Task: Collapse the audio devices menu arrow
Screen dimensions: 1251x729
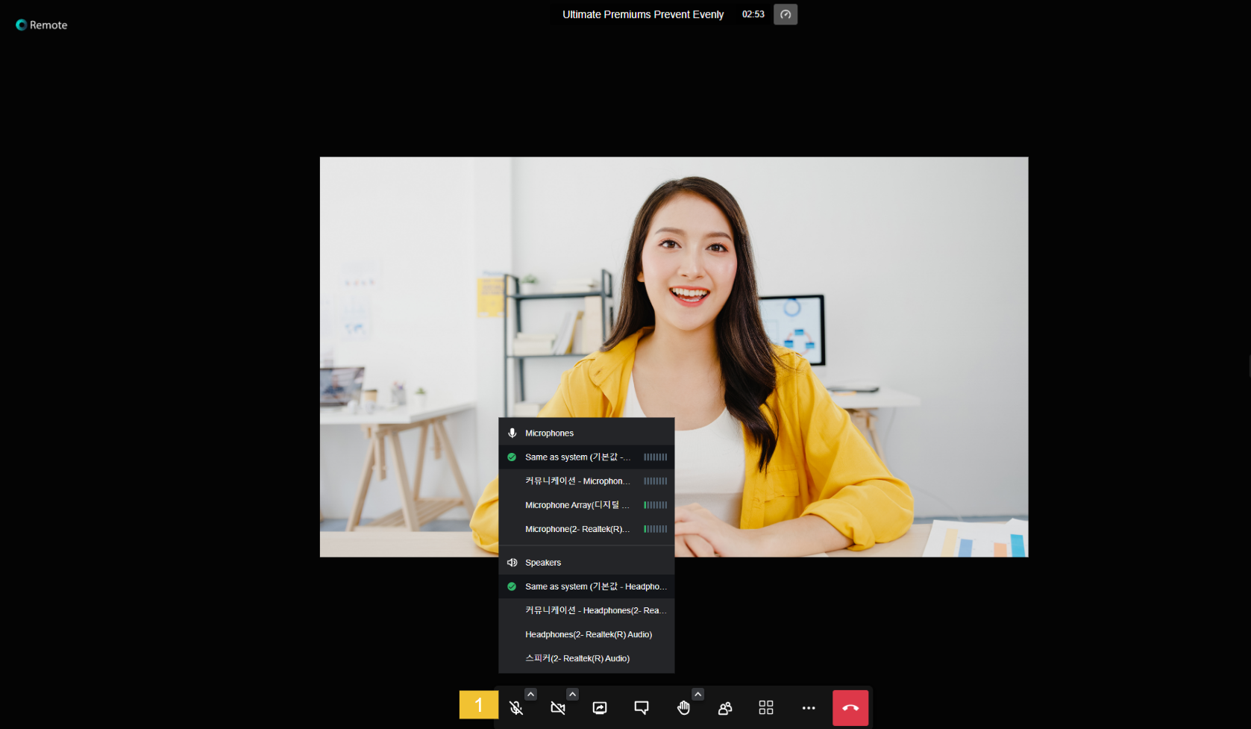Action: (x=530, y=694)
